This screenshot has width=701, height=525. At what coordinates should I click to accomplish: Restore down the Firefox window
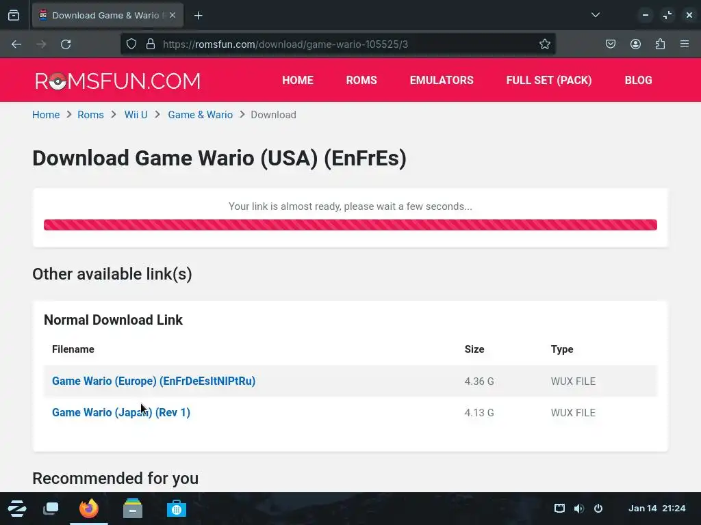coord(667,15)
